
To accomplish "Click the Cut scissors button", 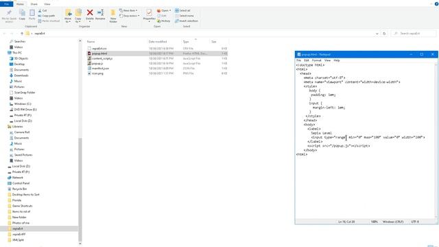I will click(x=43, y=11).
